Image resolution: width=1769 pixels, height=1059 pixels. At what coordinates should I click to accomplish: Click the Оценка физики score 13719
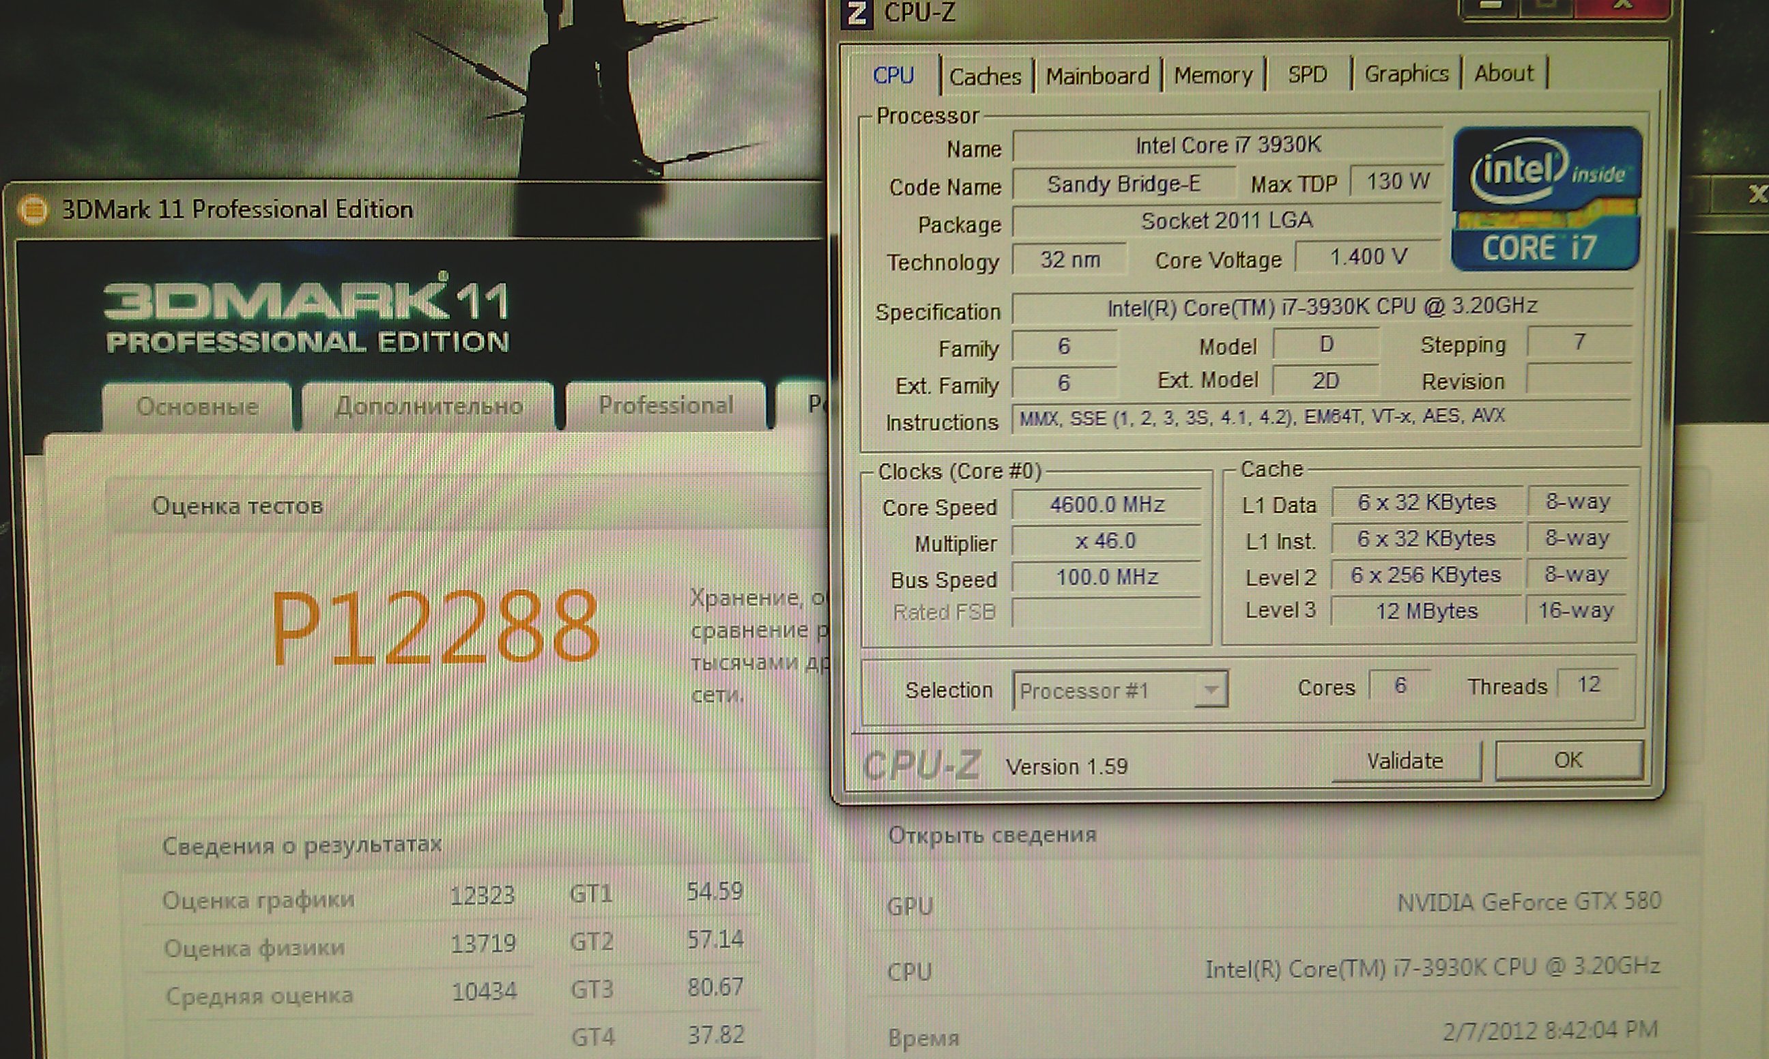[x=483, y=944]
